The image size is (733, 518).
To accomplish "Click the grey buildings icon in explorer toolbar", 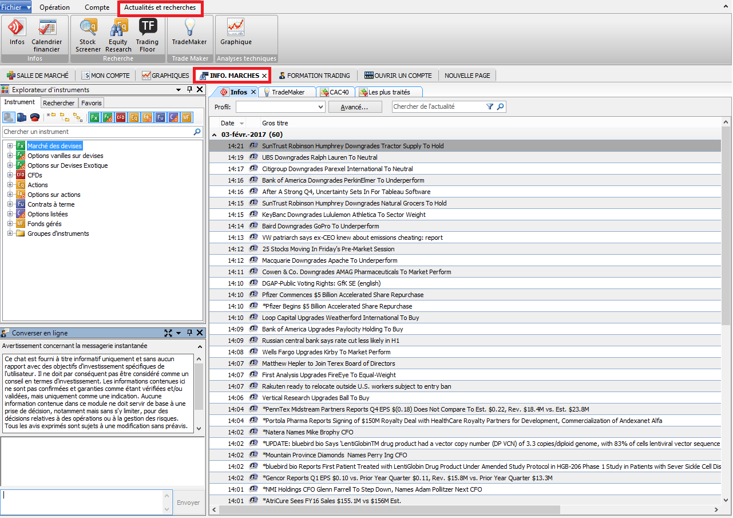I will pos(9,117).
